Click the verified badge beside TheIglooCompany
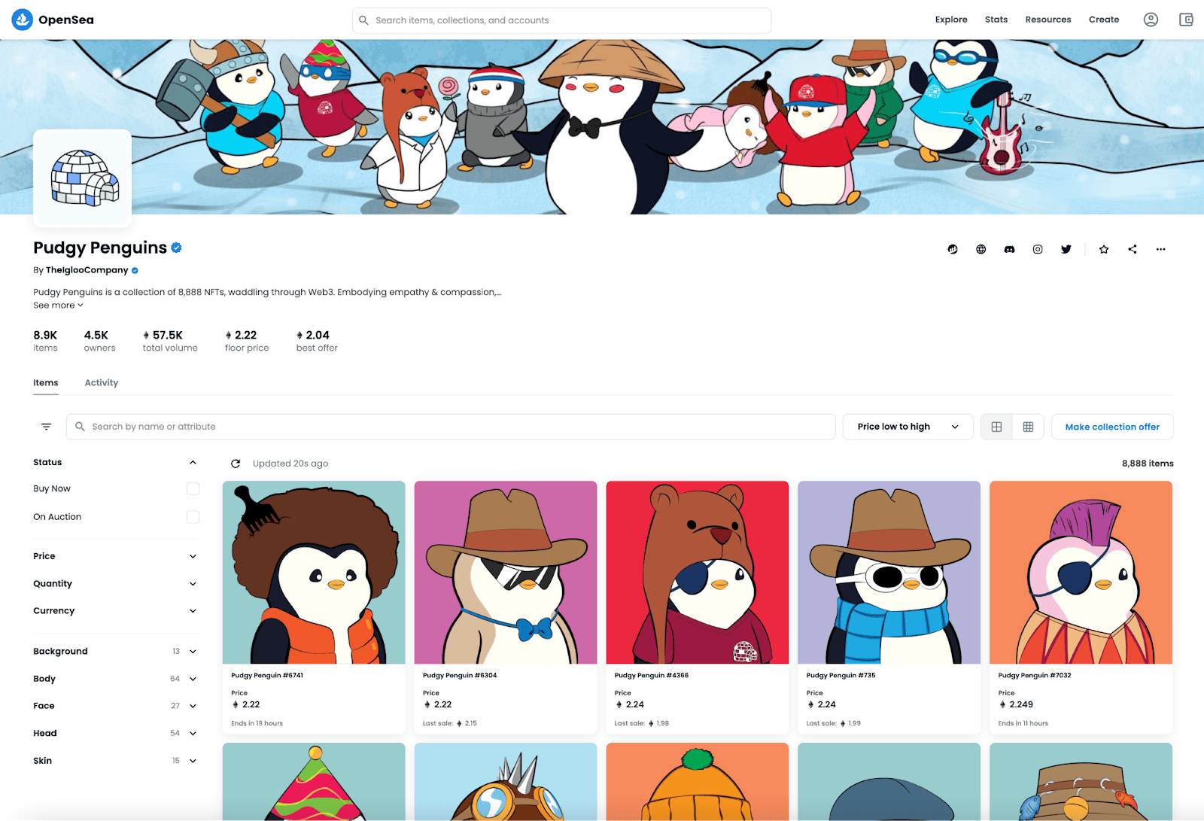The width and height of the screenshot is (1204, 821). coord(135,270)
